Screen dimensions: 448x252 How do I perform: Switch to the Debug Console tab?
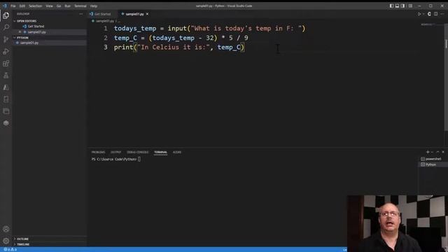138,153
